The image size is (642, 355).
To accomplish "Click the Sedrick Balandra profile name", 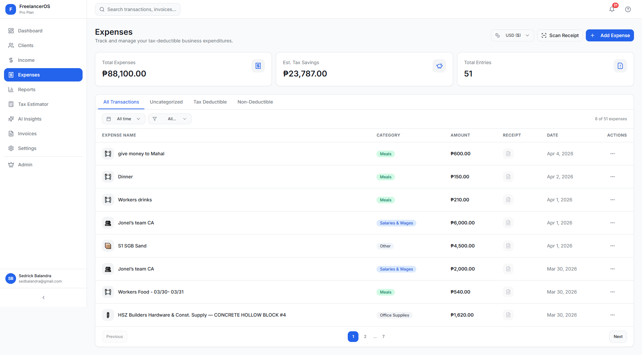I will click(35, 276).
